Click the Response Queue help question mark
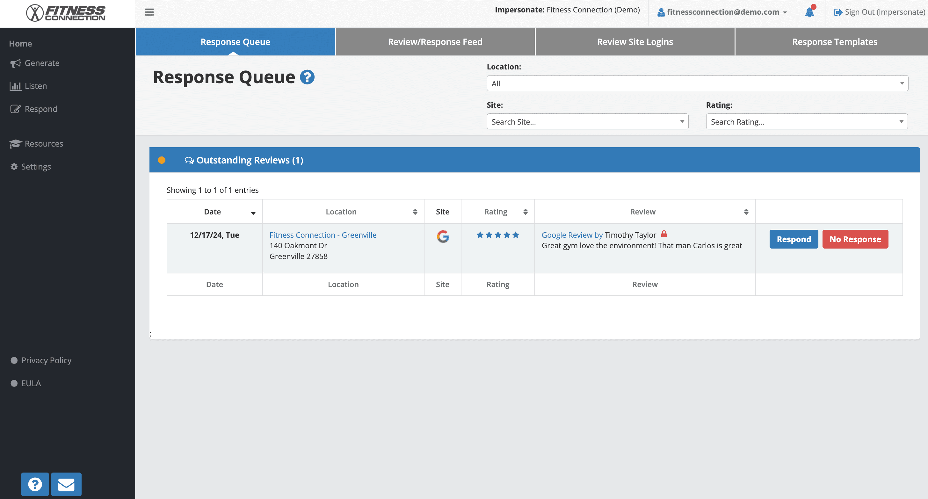 [x=307, y=77]
